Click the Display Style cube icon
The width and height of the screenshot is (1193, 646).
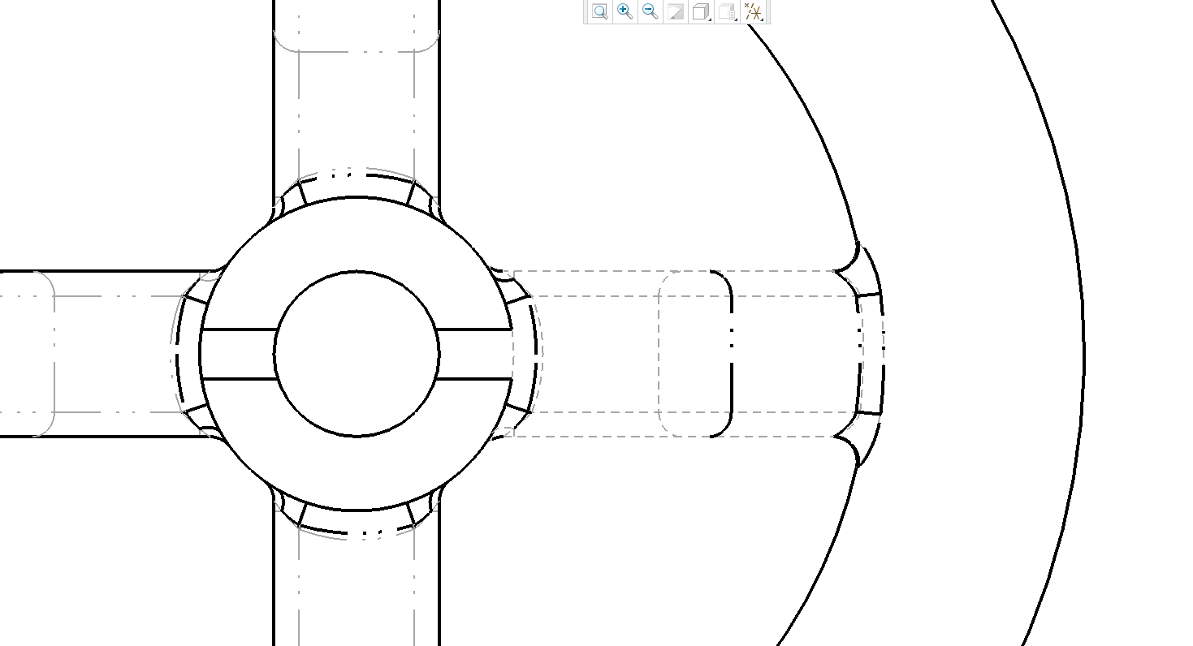700,10
